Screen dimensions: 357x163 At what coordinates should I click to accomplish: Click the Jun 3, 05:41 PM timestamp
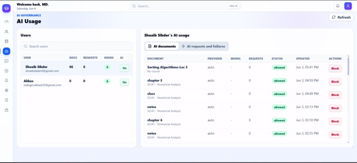[307, 67]
